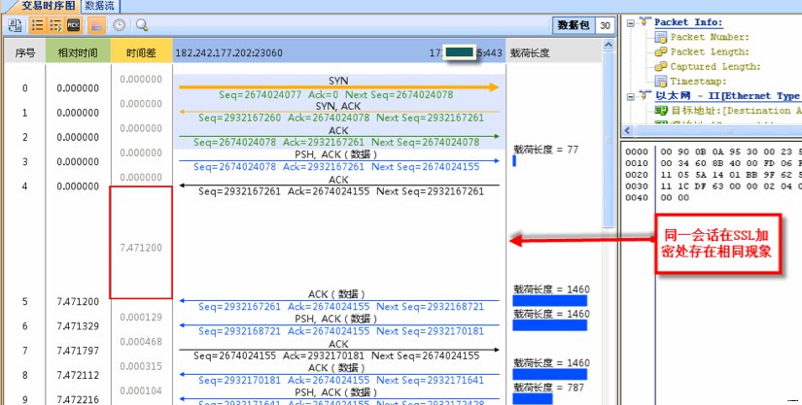Viewport: 802px width, 405px height.
Task: Click the clock time display icon
Action: [x=119, y=25]
